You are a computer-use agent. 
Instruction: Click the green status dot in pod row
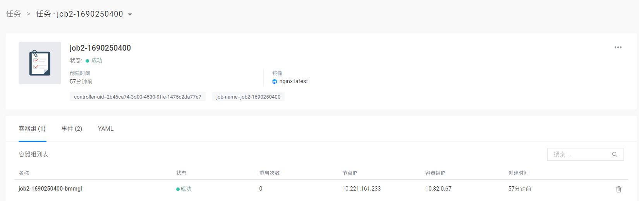pos(178,189)
